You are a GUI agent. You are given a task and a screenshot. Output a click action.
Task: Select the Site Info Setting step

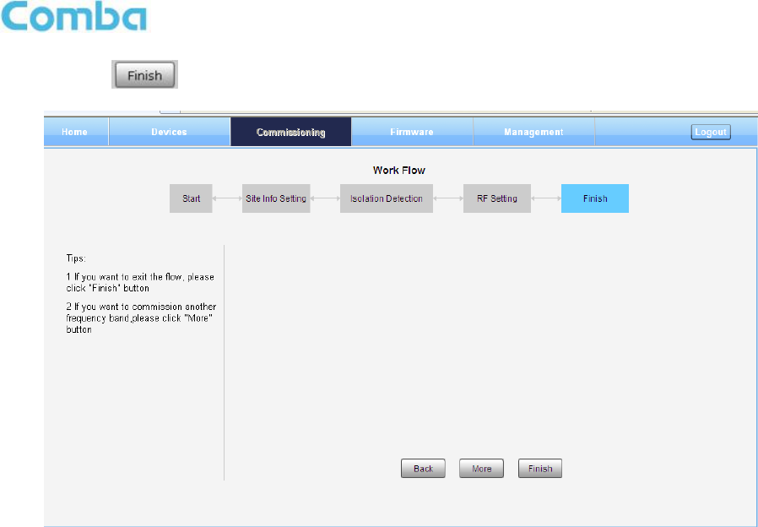[x=276, y=198]
